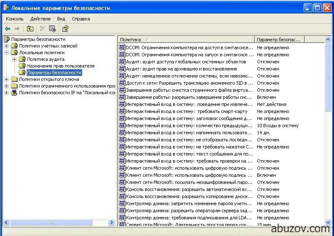Viewport: 334px width, 236px height.
Task: Click the 'Нет действия' value cell
Action: coord(271,104)
